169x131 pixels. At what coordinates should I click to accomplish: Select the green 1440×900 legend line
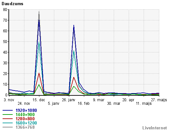point(7,115)
